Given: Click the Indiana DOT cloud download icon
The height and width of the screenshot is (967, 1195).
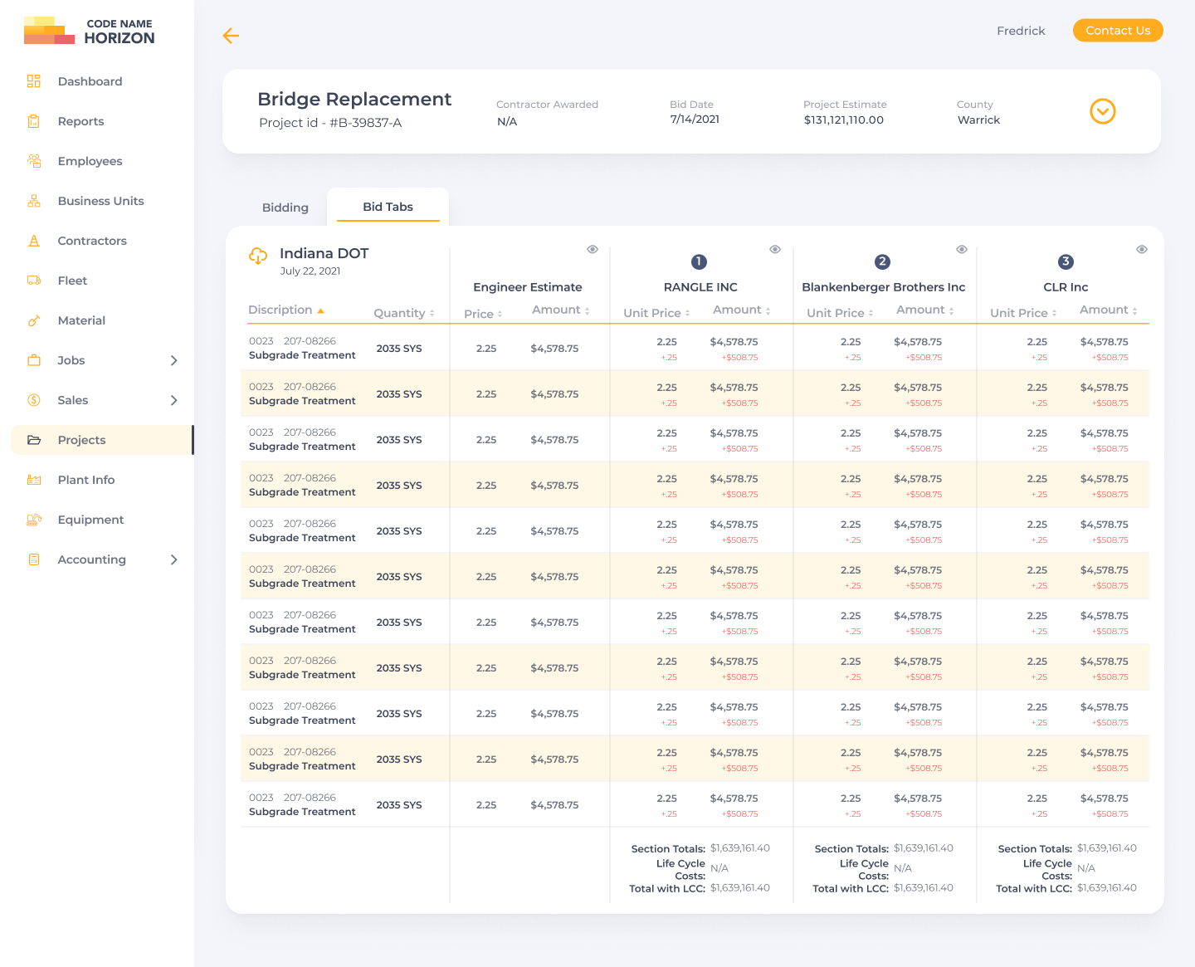Looking at the screenshot, I should [258, 256].
